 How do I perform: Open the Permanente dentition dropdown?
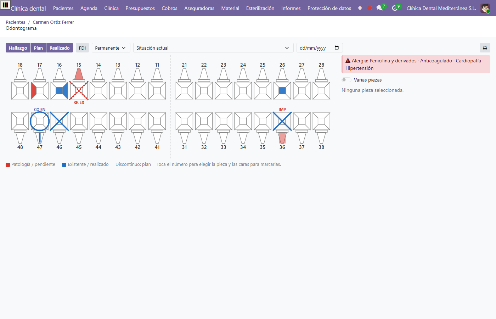[111, 48]
